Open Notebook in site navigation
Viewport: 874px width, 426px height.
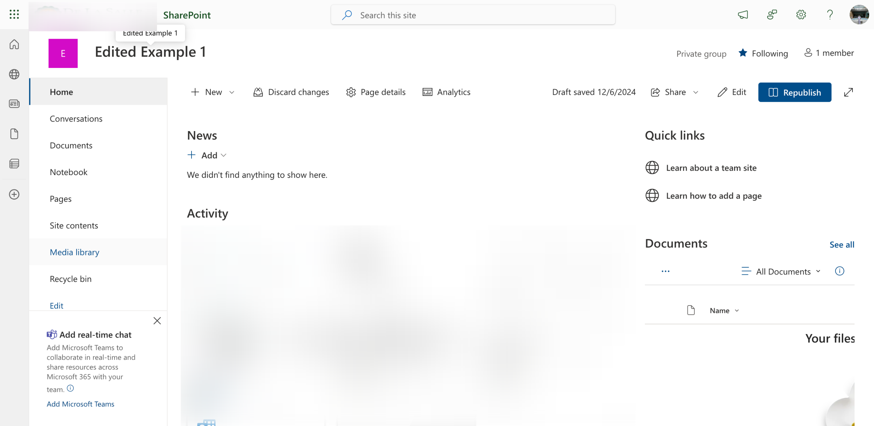point(98,172)
